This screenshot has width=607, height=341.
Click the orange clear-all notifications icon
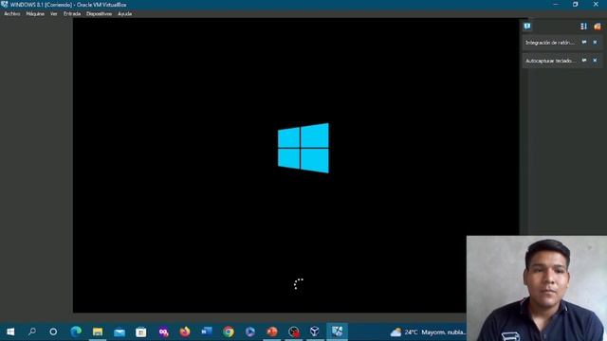pos(598,27)
